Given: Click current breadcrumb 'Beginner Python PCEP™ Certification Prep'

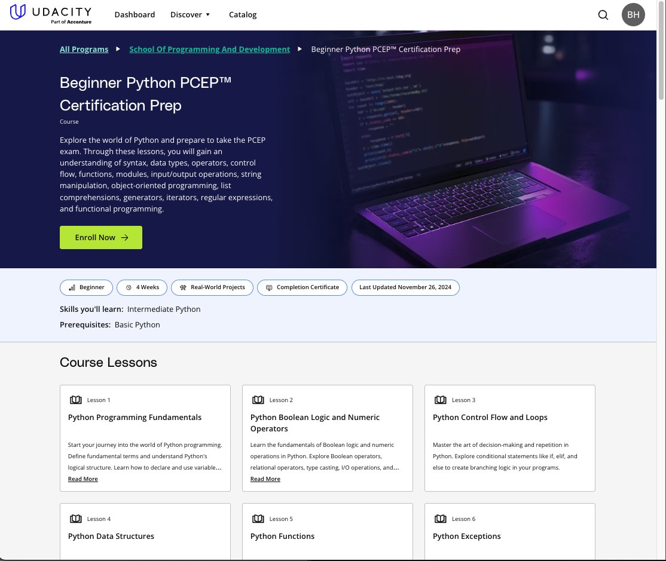Looking at the screenshot, I should tap(386, 49).
